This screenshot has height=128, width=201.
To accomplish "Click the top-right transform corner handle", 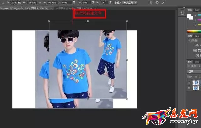I will click(x=127, y=21).
